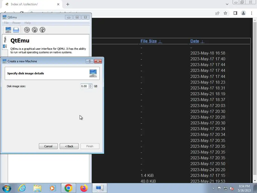Click the date 2023-May-17 17:40
This screenshot has width=257, height=193.
click(x=208, y=59)
